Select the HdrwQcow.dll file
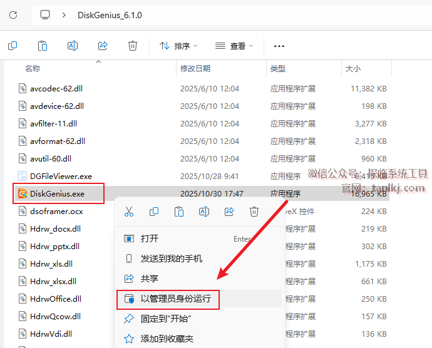432x348 pixels. tap(55, 316)
